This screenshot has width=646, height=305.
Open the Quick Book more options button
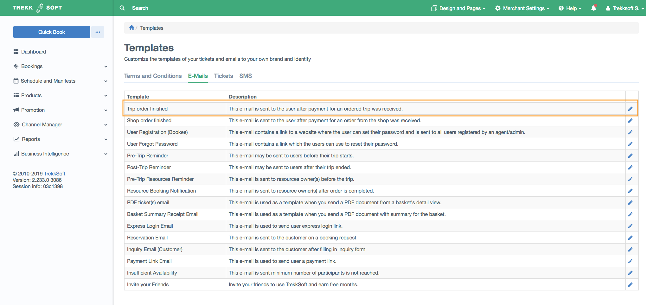(98, 32)
